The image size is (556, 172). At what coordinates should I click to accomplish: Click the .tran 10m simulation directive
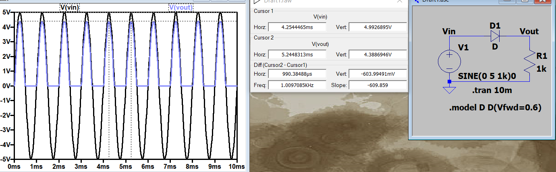pos(492,90)
